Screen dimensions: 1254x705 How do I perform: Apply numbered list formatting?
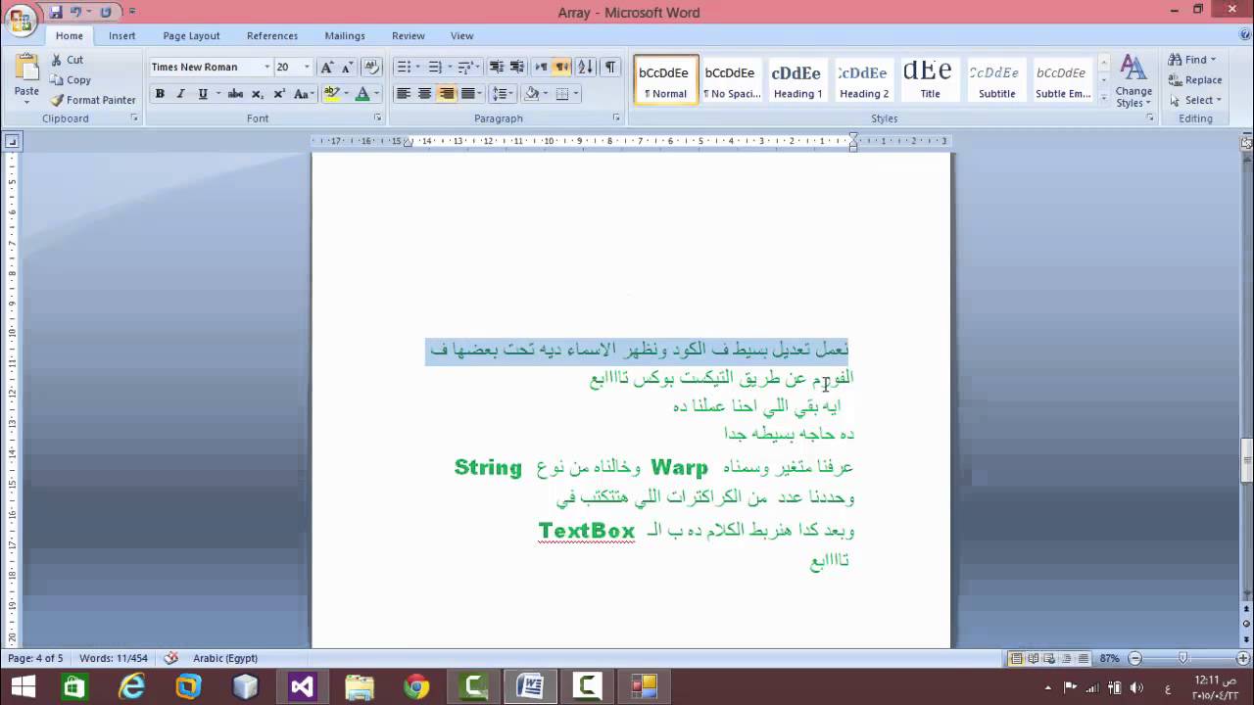tap(435, 68)
